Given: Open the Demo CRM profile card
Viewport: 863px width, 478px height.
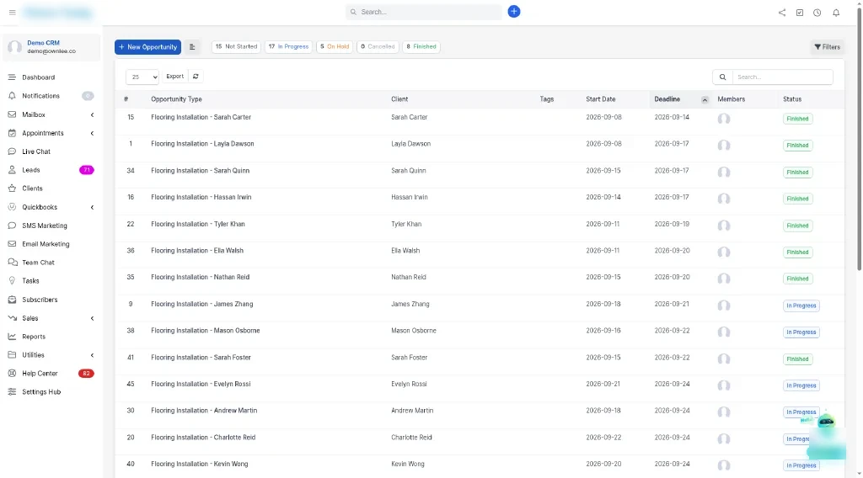Looking at the screenshot, I should 51,46.
